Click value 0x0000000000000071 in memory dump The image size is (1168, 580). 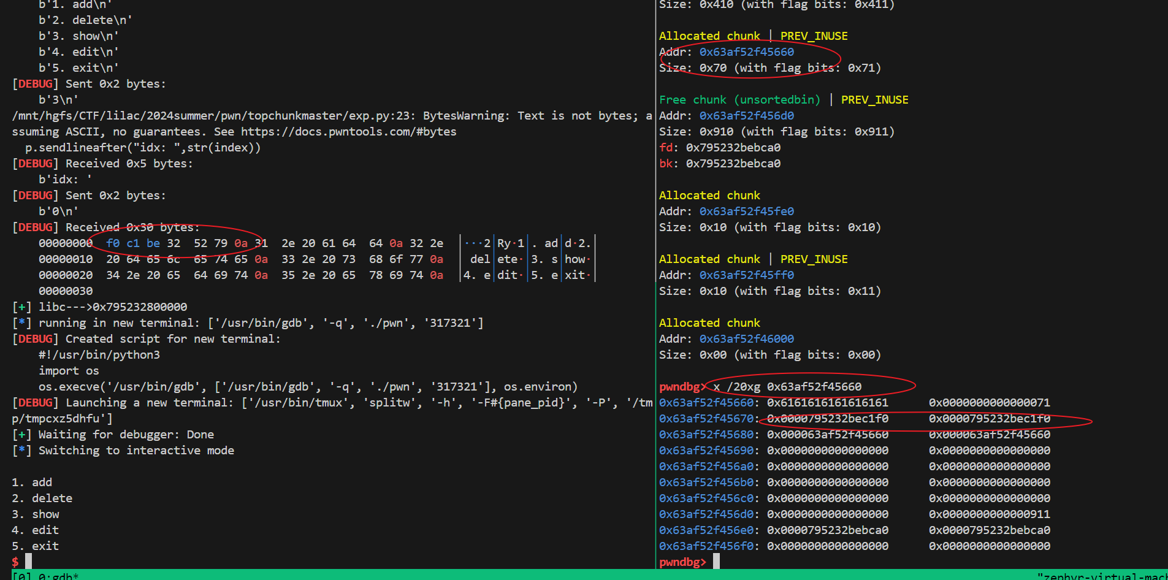(990, 403)
